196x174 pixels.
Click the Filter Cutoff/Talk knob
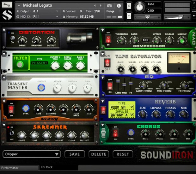55,66
